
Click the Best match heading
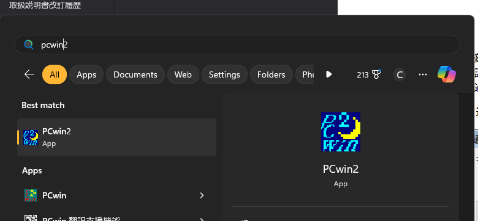click(x=43, y=106)
